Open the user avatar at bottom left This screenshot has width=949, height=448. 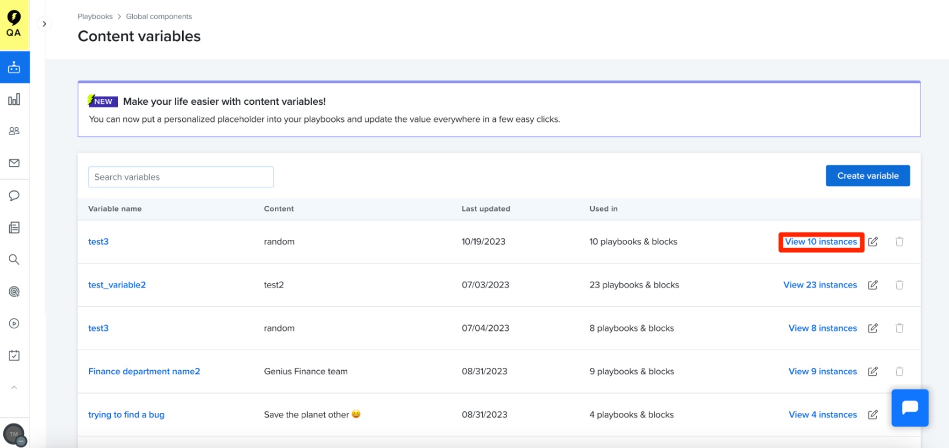[x=14, y=434]
